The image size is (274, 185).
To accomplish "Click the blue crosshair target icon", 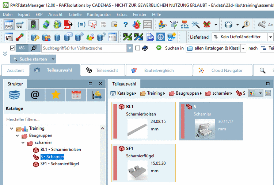I will [x=160, y=37].
